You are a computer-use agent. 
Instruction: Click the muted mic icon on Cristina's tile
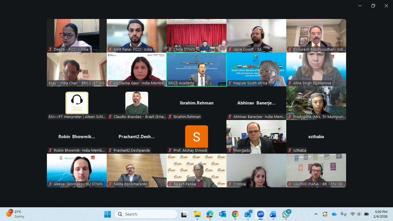click(230, 184)
